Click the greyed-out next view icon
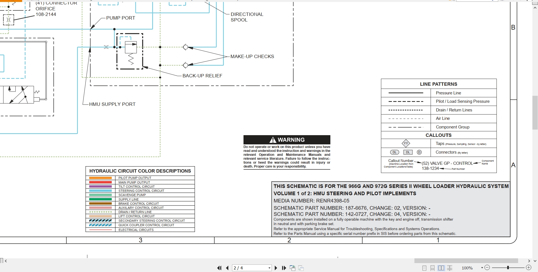The width and height of the screenshot is (538, 272). [301, 268]
